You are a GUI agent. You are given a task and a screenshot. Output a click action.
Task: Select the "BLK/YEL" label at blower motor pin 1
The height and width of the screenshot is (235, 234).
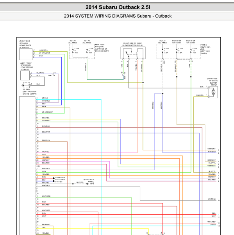pyautogui.click(x=200, y=95)
